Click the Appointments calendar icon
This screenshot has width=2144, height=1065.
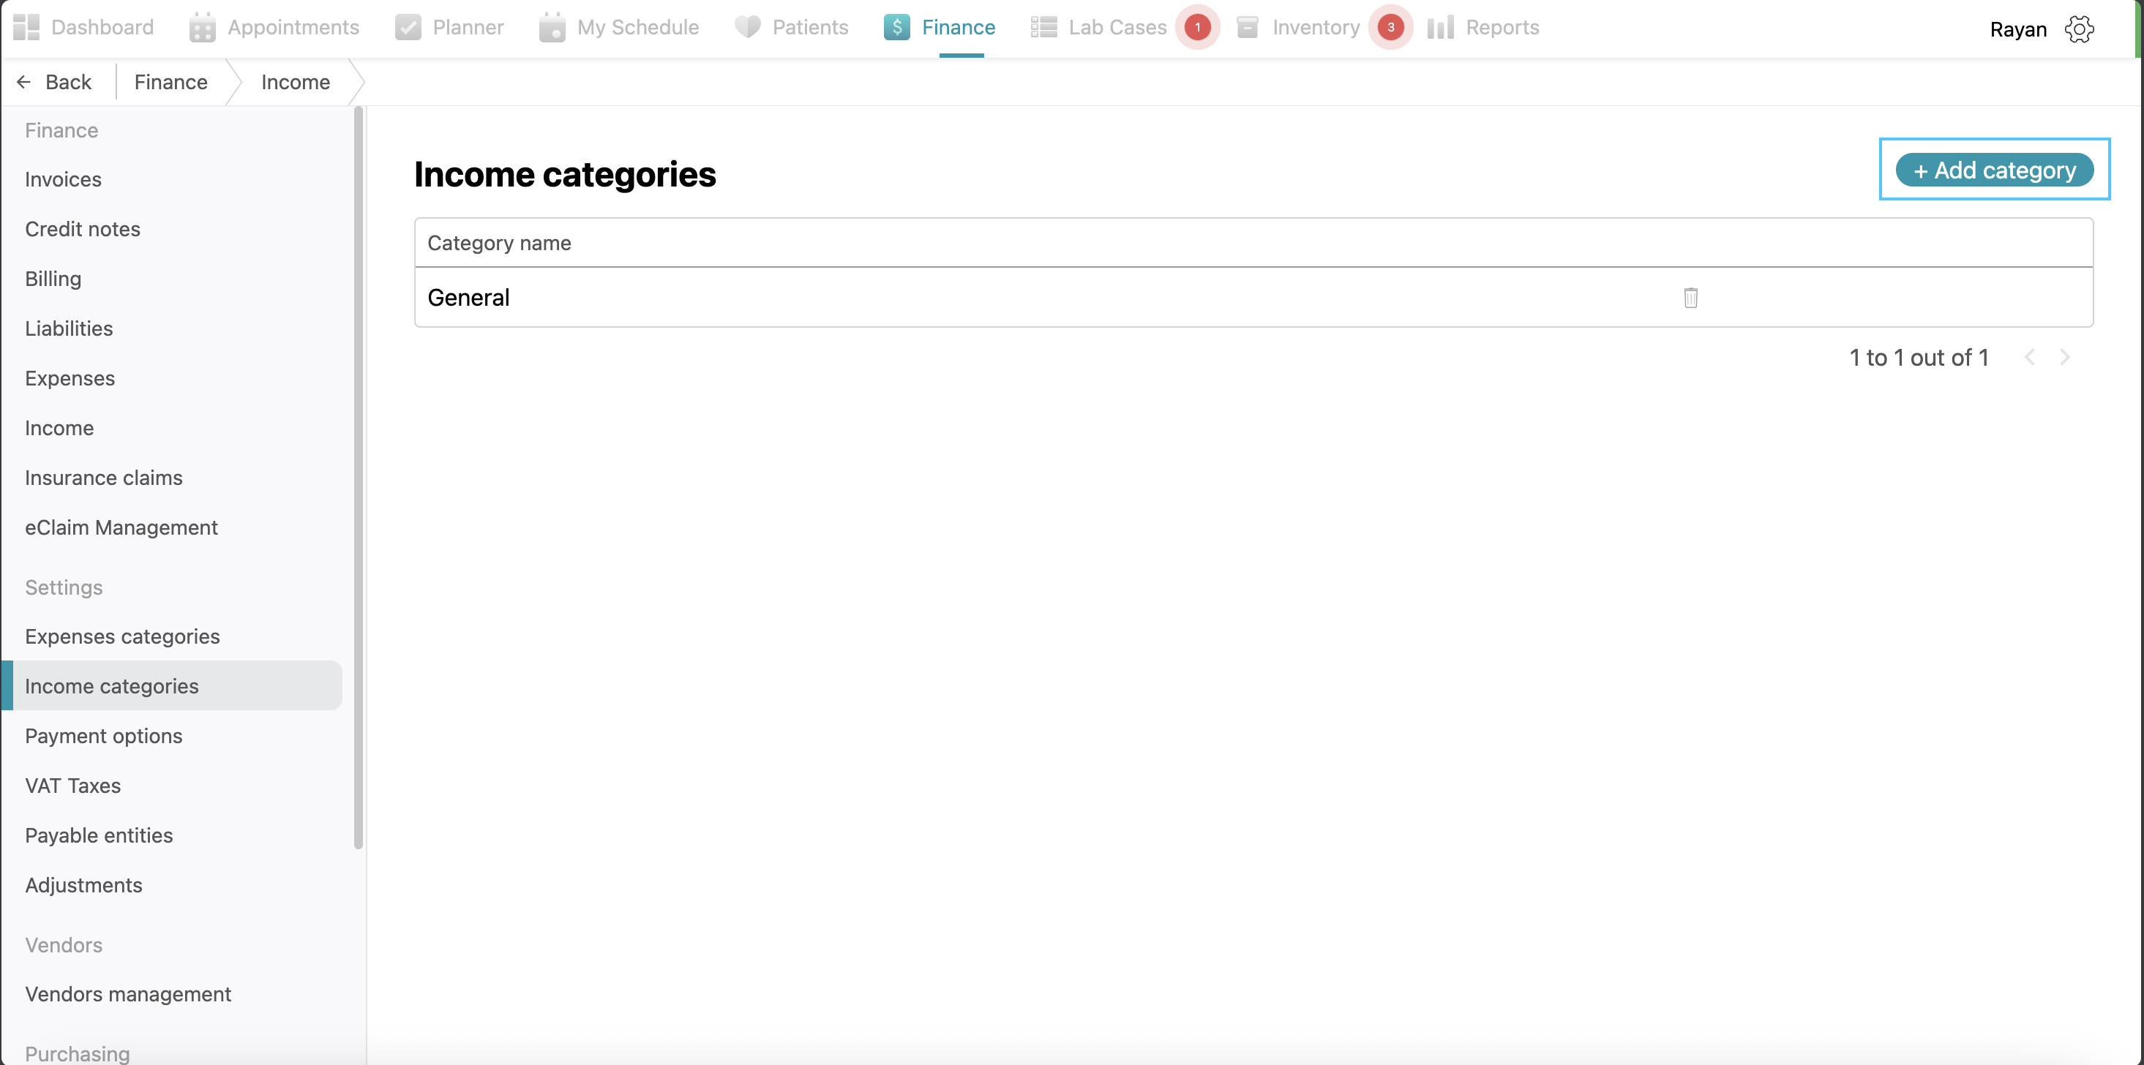coord(202,28)
